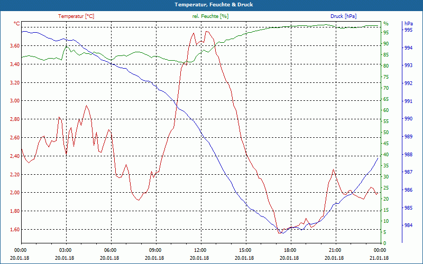This screenshot has width=423, height=264.
Task: Choose the blue 987 pressure axis value
Action: (x=408, y=172)
